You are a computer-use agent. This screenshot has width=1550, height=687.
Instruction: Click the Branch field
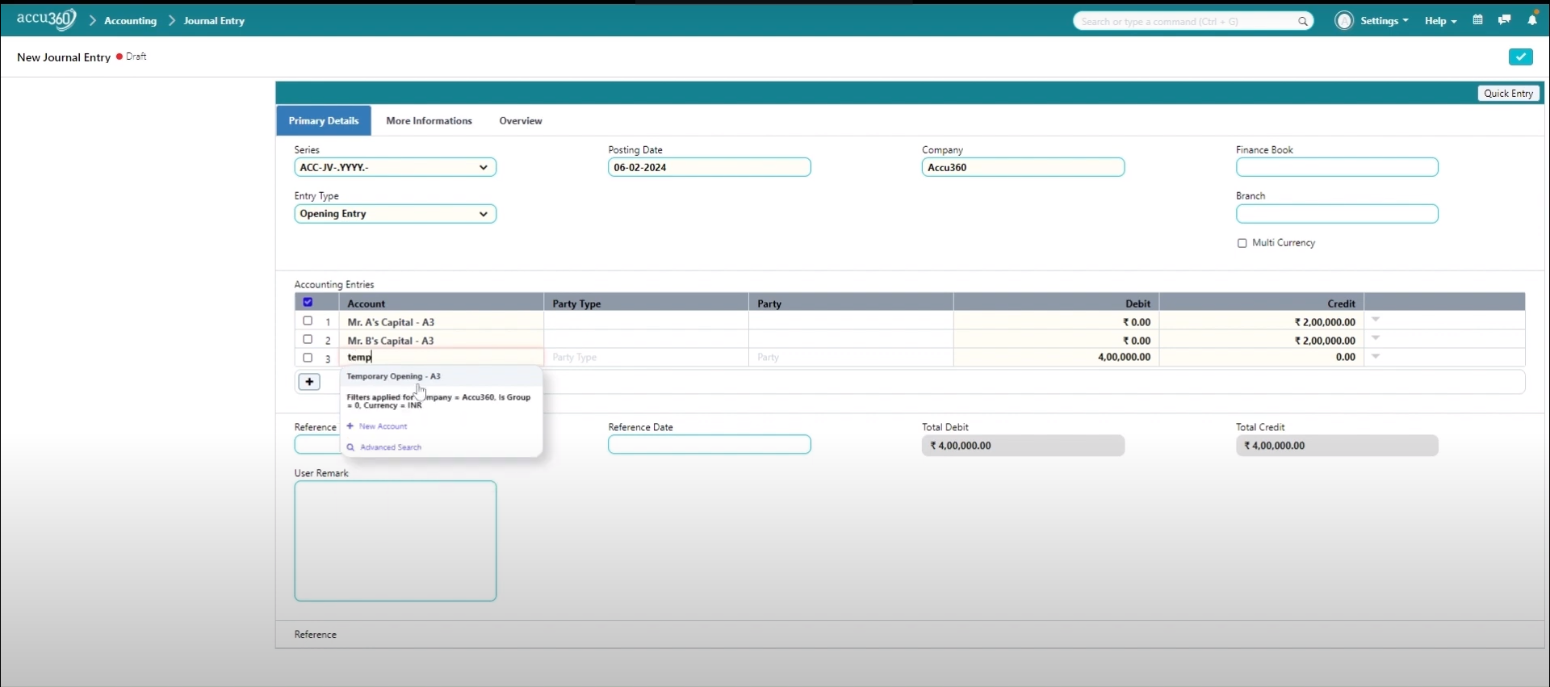pyautogui.click(x=1337, y=214)
